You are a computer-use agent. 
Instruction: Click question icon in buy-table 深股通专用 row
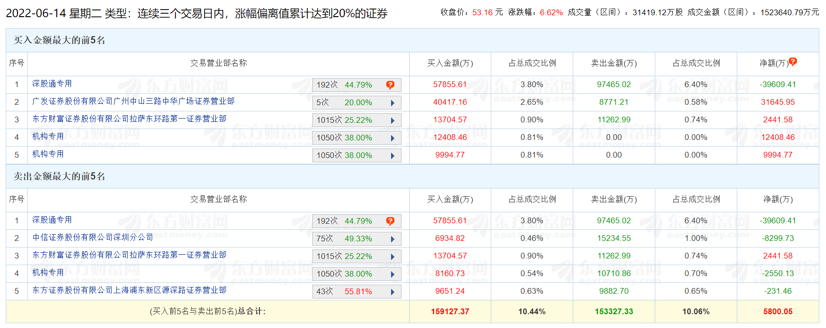pyautogui.click(x=390, y=85)
